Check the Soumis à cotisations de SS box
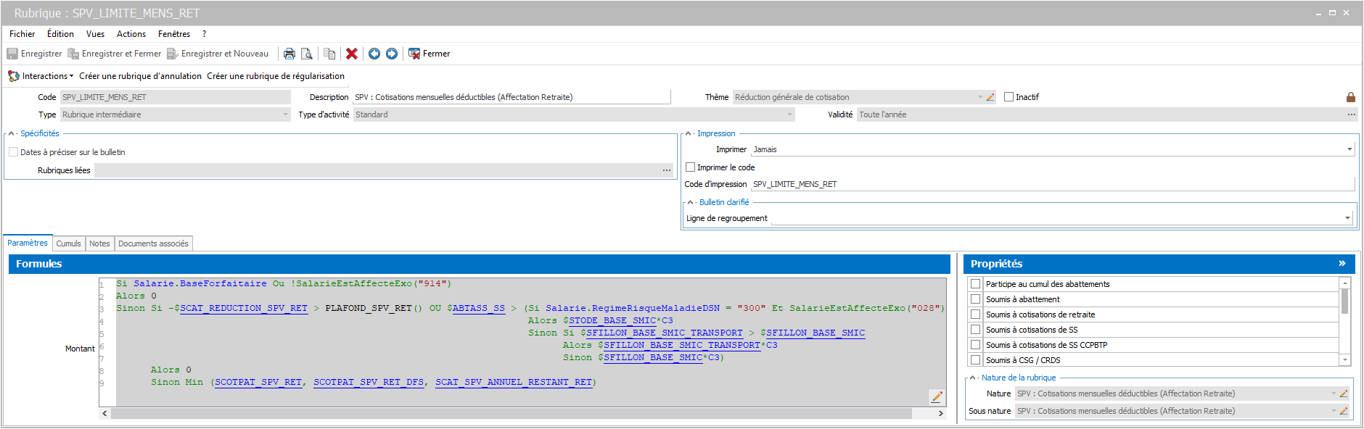Screen dimensions: 1364x429 [976, 330]
